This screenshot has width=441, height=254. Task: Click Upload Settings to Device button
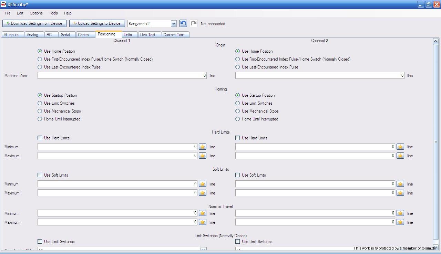tap(97, 23)
